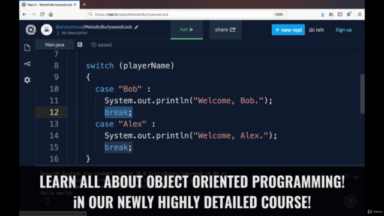Reload the page with refresh icon

pos(42,14)
